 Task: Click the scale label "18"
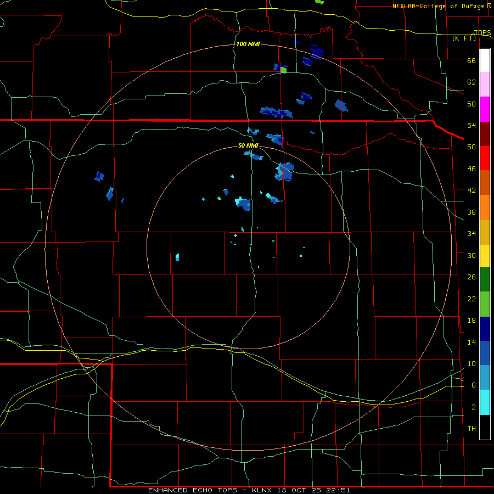pyautogui.click(x=471, y=321)
